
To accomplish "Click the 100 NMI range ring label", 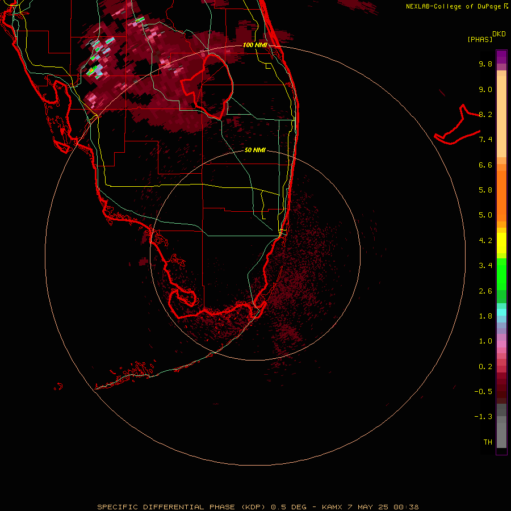I will [x=255, y=45].
